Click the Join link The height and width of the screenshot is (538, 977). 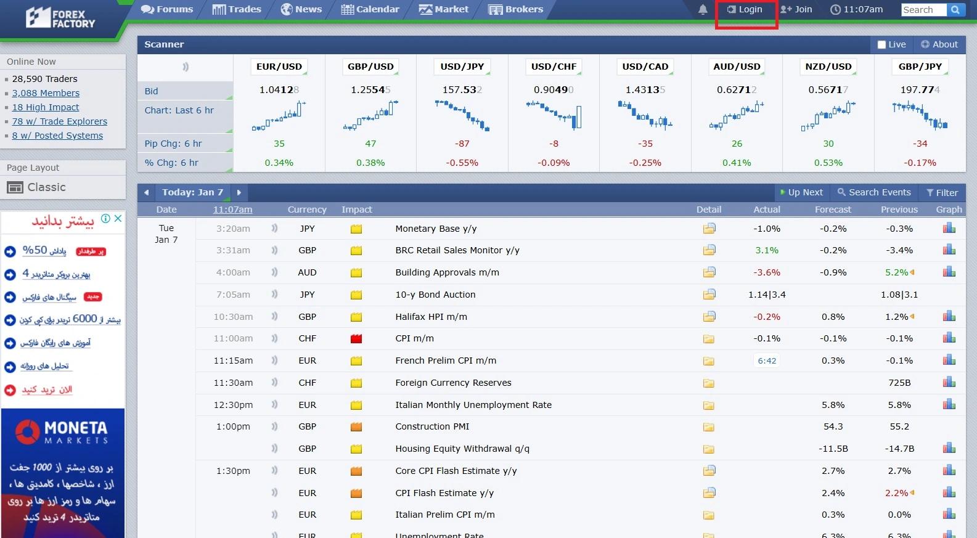click(796, 9)
